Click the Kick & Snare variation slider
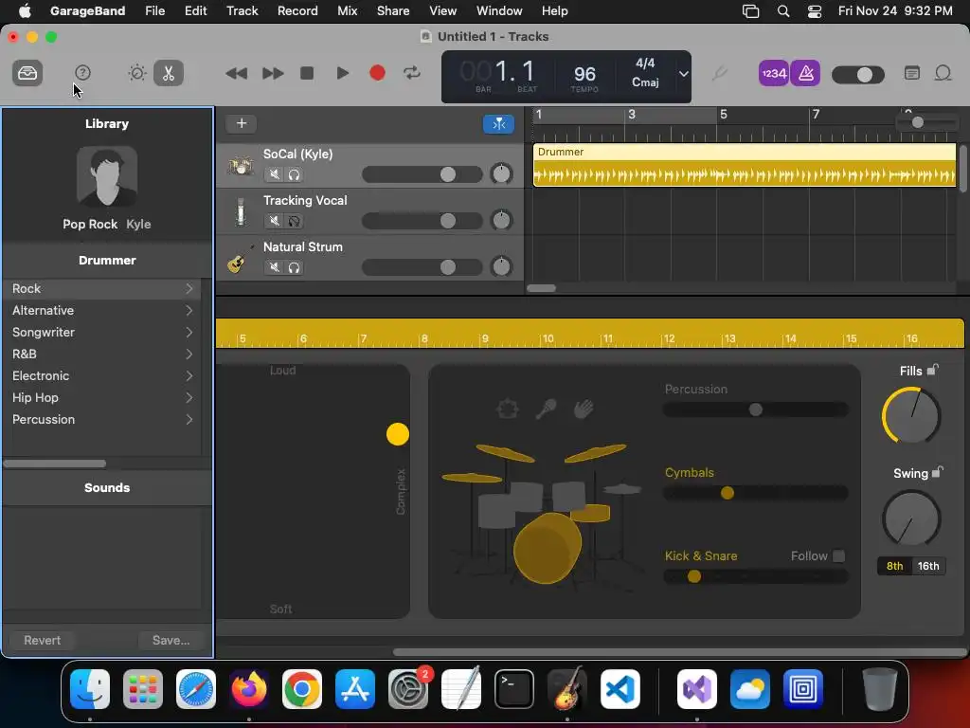970x728 pixels. point(755,576)
